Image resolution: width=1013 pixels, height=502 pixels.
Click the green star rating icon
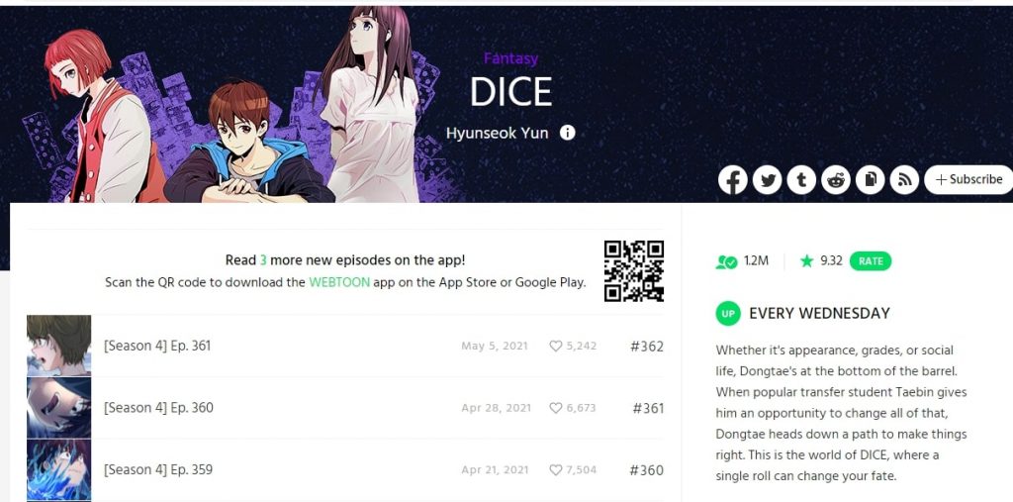pos(806,261)
